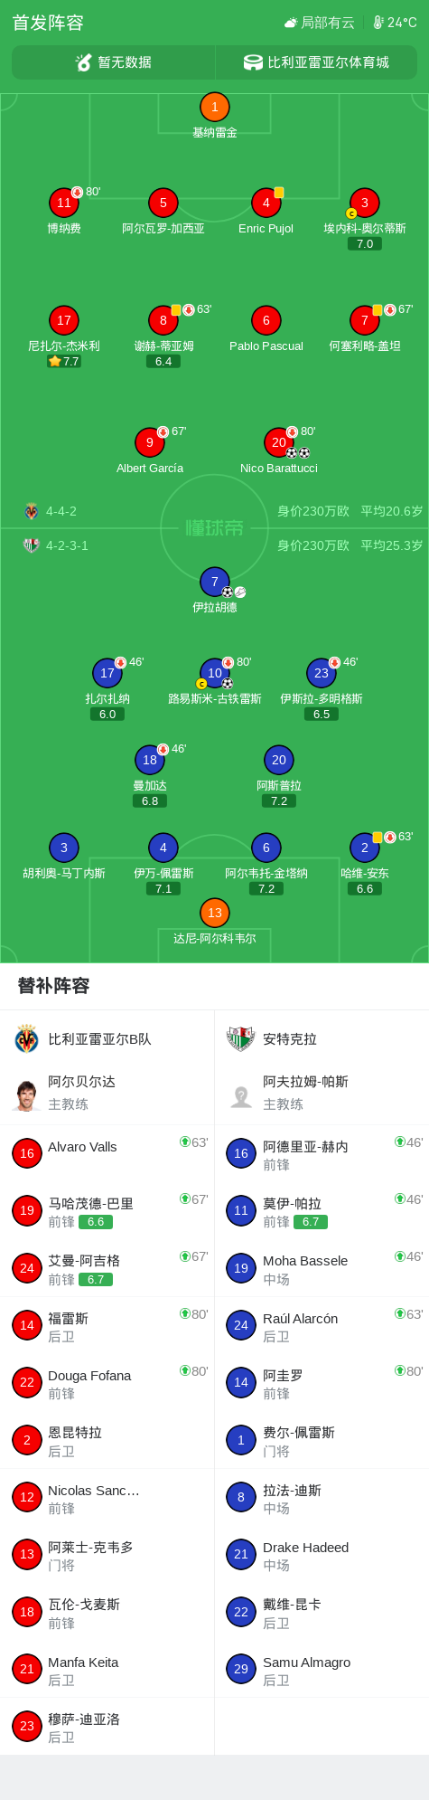Open coach 阿尔贝尔达 profile photo
429x1800 pixels.
pos(27,1094)
